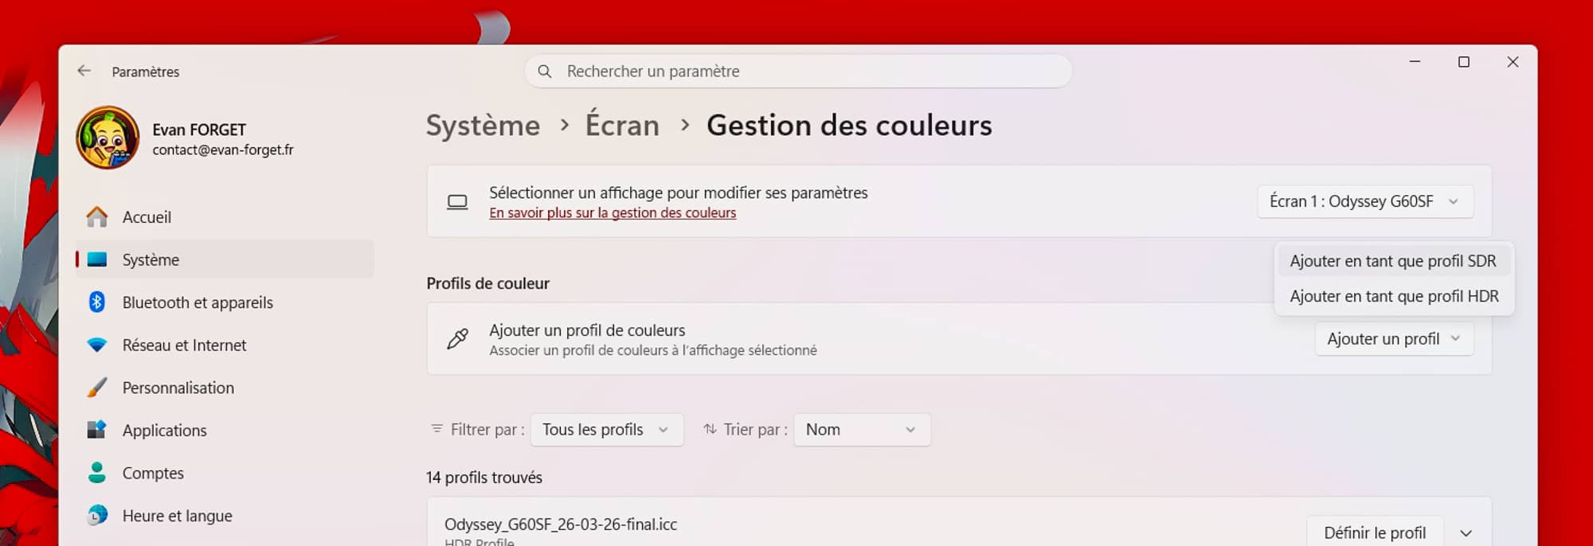Click the back arrow in Paramètres
The height and width of the screenshot is (546, 1593).
tap(84, 71)
